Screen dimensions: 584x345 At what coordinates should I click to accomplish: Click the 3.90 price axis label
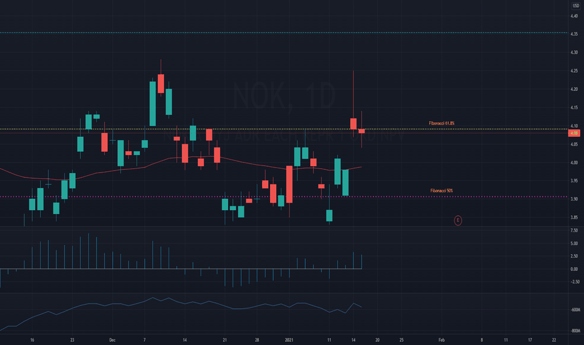pyautogui.click(x=574, y=199)
